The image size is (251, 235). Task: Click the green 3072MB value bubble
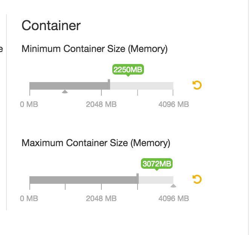pyautogui.click(x=157, y=164)
